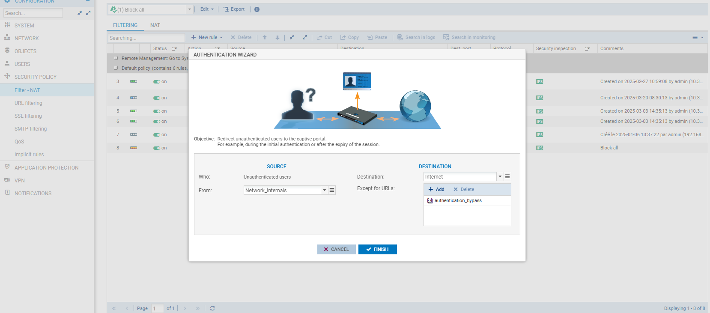Disable rule 8 using its status switch
710x313 pixels.
click(x=157, y=148)
